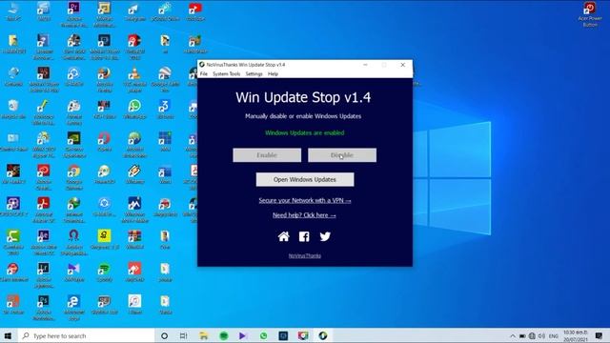
Task: Open the taskbar clock and date
Action: (x=575, y=336)
